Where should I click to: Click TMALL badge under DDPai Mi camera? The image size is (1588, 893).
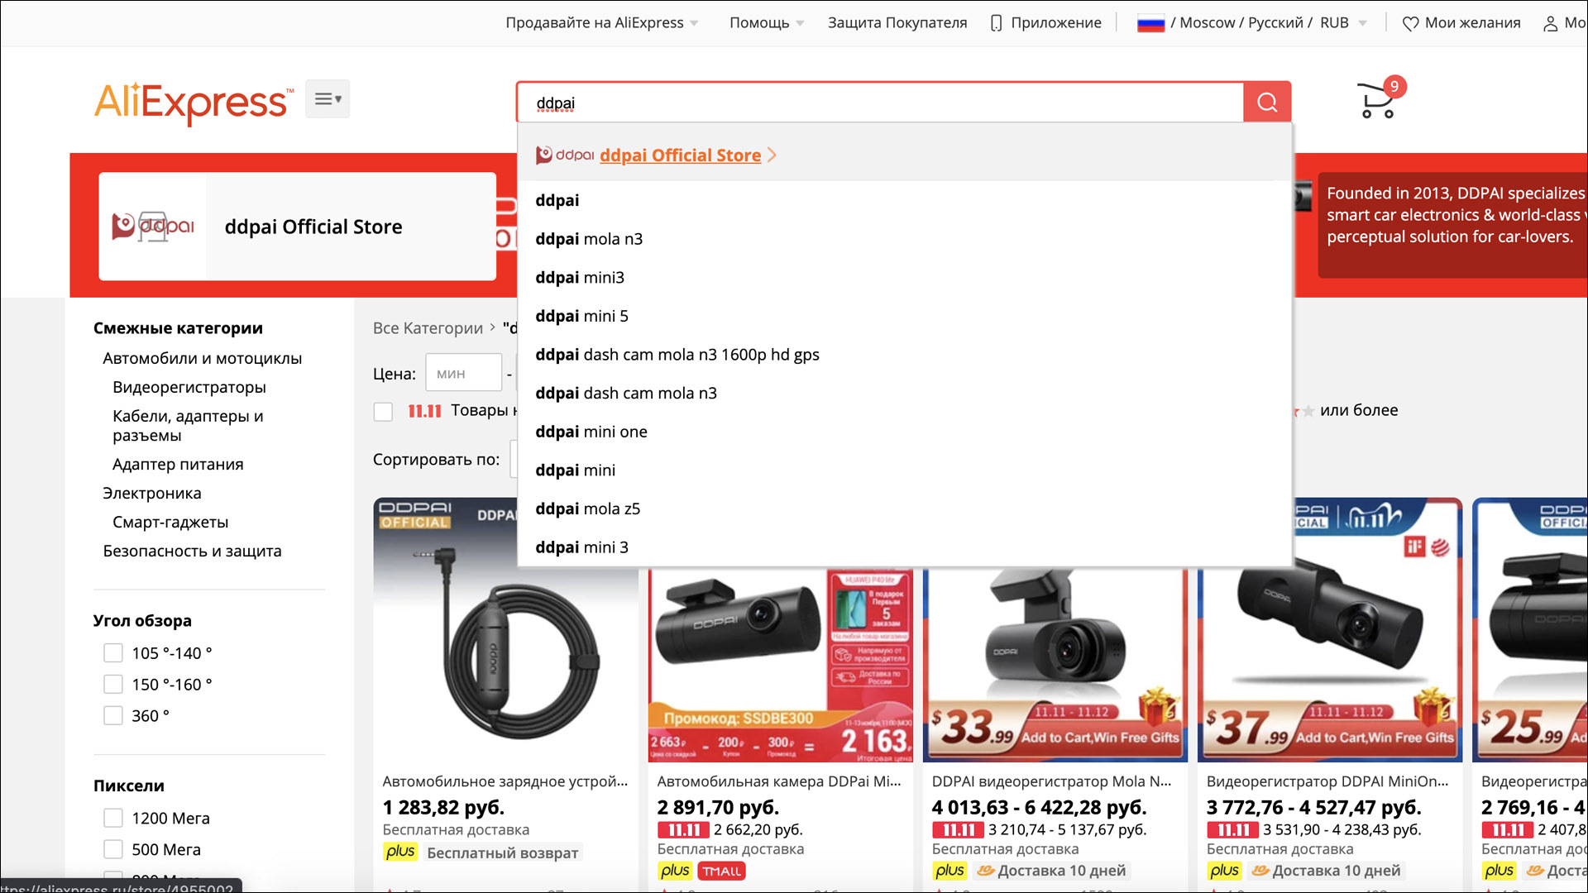(x=722, y=871)
